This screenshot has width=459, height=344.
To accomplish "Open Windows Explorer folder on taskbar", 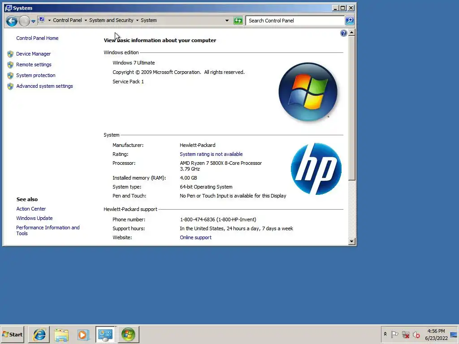I will [x=61, y=335].
